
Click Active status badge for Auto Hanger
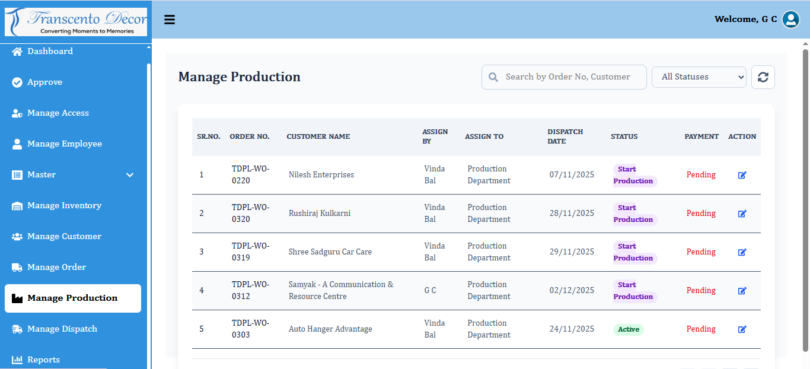point(628,329)
